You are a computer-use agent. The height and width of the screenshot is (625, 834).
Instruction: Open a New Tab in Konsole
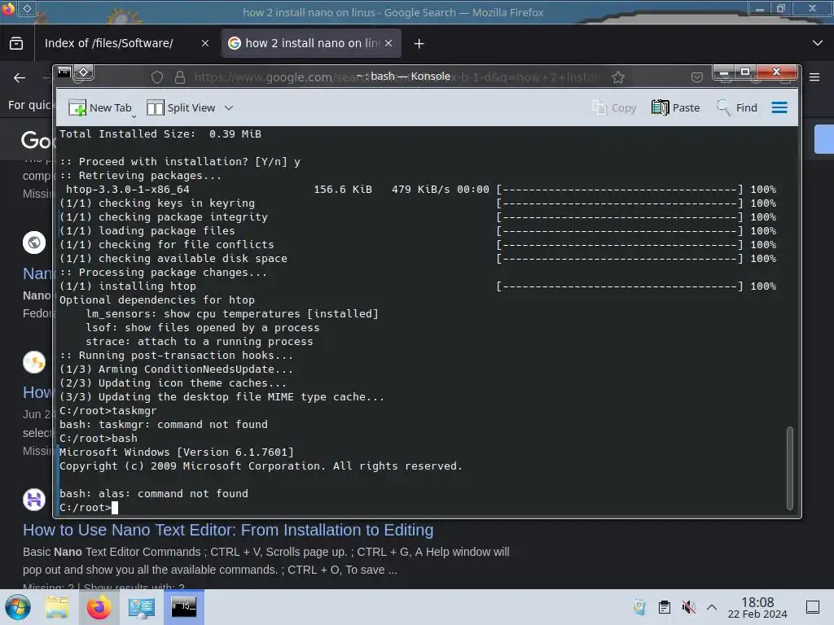100,108
